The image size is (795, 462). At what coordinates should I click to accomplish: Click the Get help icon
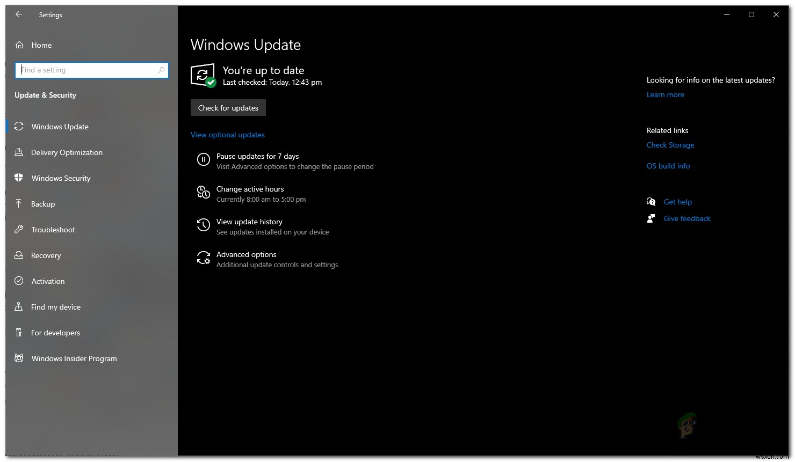(651, 201)
